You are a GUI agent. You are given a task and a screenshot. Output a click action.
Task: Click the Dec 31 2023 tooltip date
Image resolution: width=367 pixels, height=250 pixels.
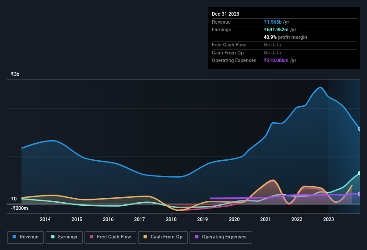click(x=225, y=14)
